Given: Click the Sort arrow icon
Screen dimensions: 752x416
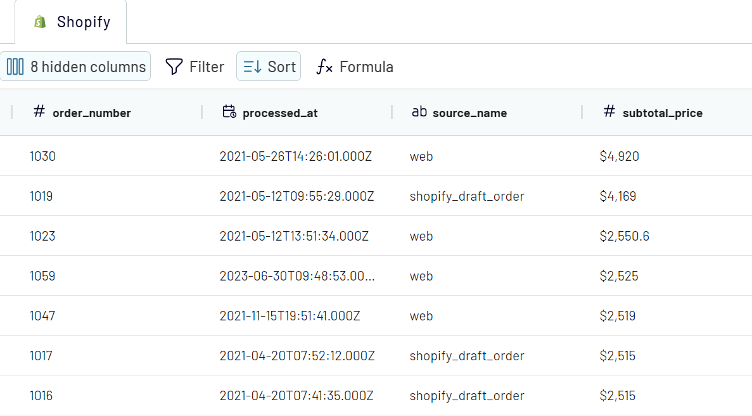Looking at the screenshot, I should (252, 66).
